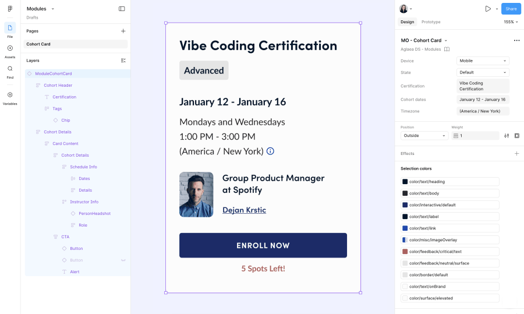Screen dimensions: 524x314
Task: Select the Cohort Header layer
Action: point(58,85)
